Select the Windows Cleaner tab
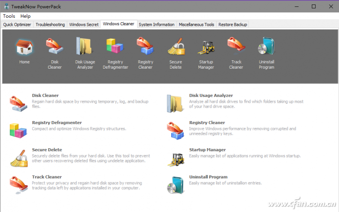339x212 pixels. [x=118, y=24]
